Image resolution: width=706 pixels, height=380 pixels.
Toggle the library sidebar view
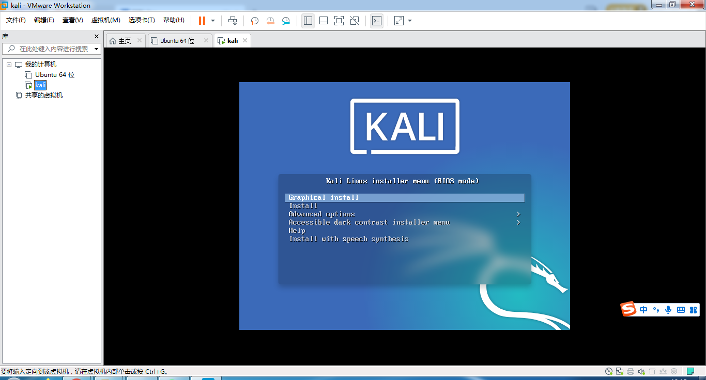(308, 21)
